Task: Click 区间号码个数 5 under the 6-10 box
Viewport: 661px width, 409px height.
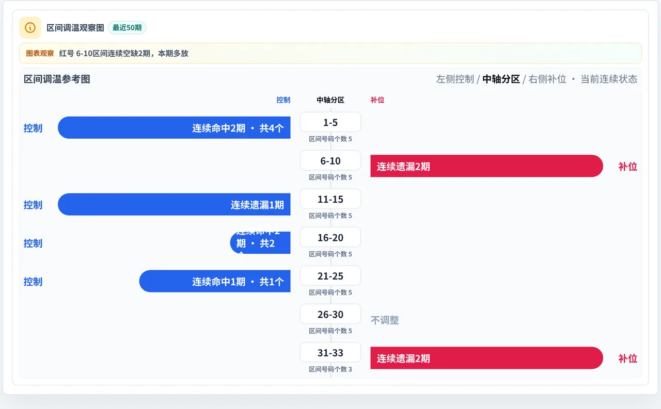Action: (330, 177)
